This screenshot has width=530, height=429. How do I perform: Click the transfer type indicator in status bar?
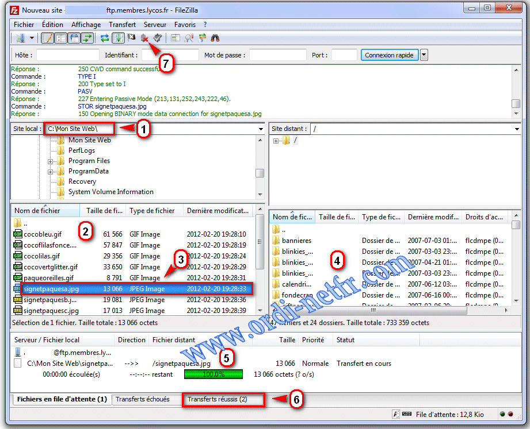(396, 414)
